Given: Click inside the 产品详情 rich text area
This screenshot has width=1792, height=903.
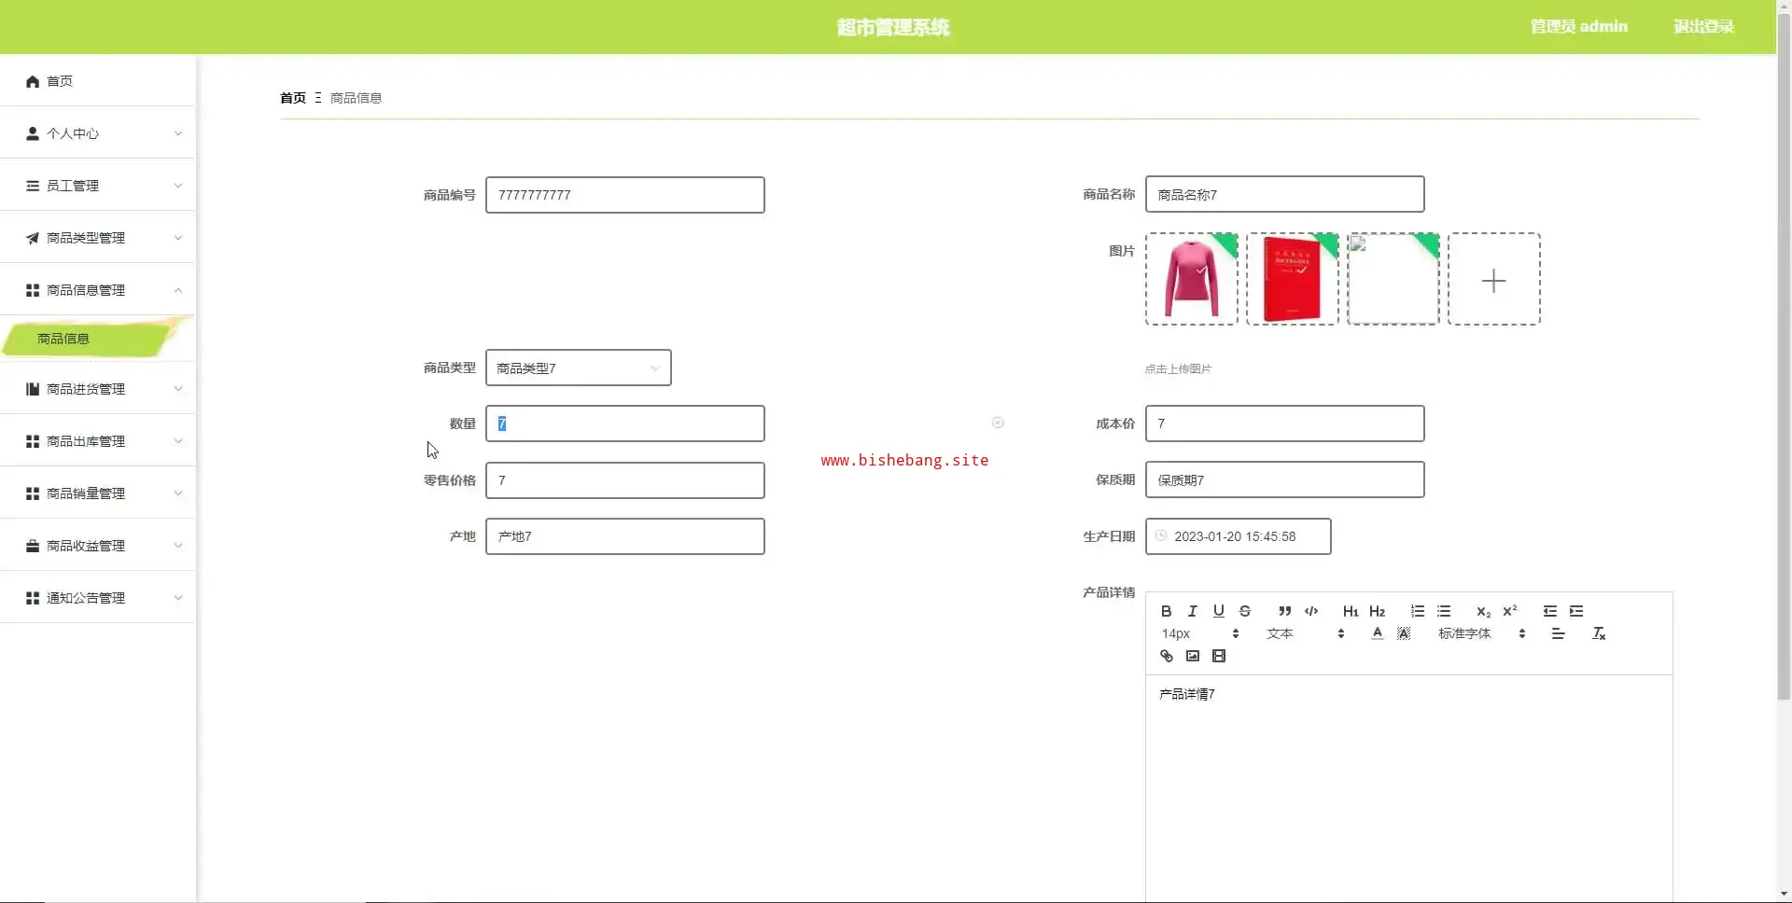Looking at the screenshot, I should pos(1408,788).
